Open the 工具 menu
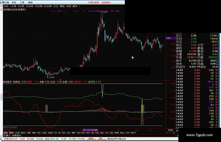This screenshot has width=221, height=142. pyautogui.click(x=22, y=3)
